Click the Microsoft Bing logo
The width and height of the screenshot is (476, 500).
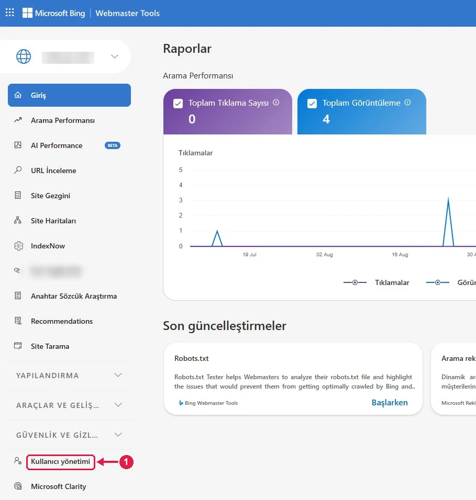(53, 13)
